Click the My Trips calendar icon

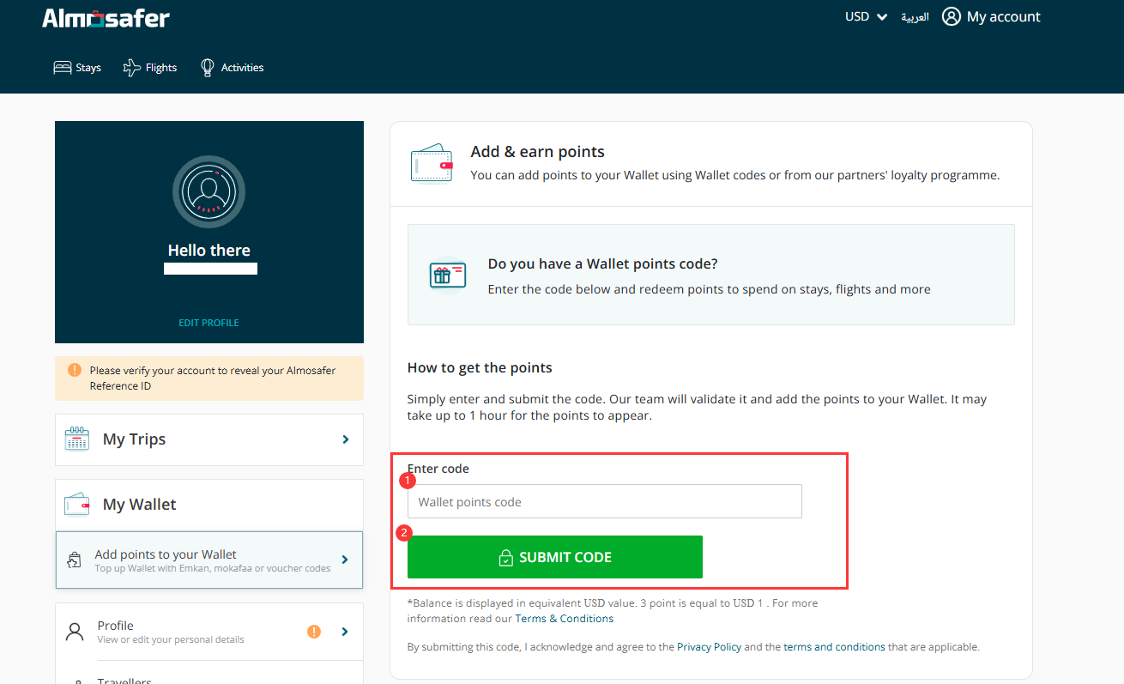77,439
